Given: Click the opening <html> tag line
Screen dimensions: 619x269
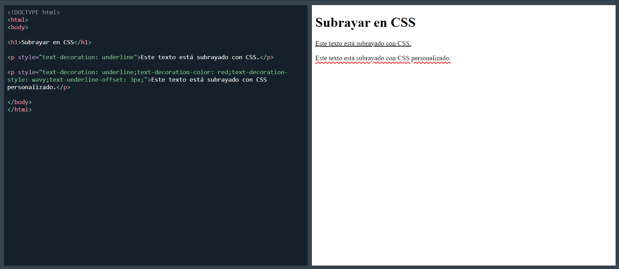Looking at the screenshot, I should (x=18, y=20).
